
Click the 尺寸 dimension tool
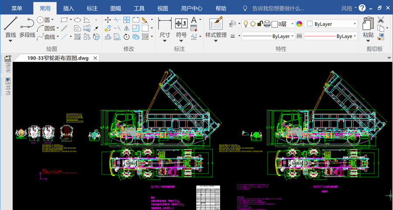pos(165,27)
